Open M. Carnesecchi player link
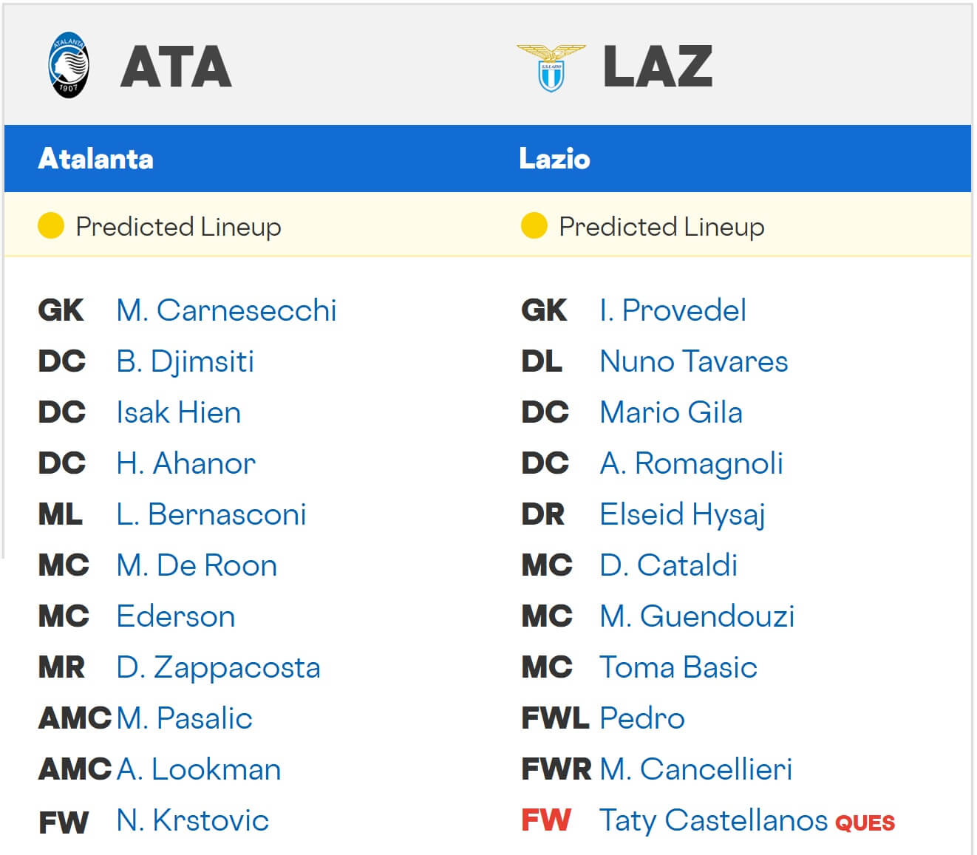977x855 pixels. tap(226, 310)
